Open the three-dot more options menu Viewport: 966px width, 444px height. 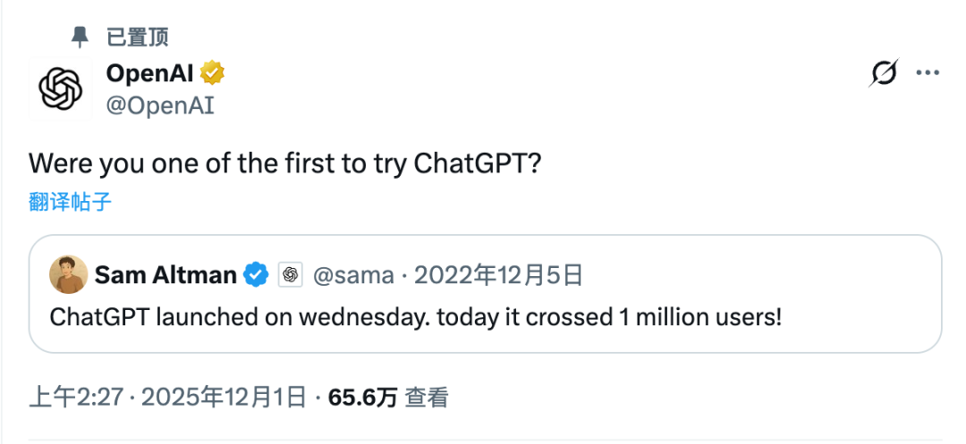(928, 73)
